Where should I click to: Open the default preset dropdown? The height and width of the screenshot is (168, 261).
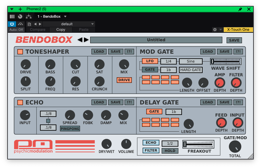69,24
